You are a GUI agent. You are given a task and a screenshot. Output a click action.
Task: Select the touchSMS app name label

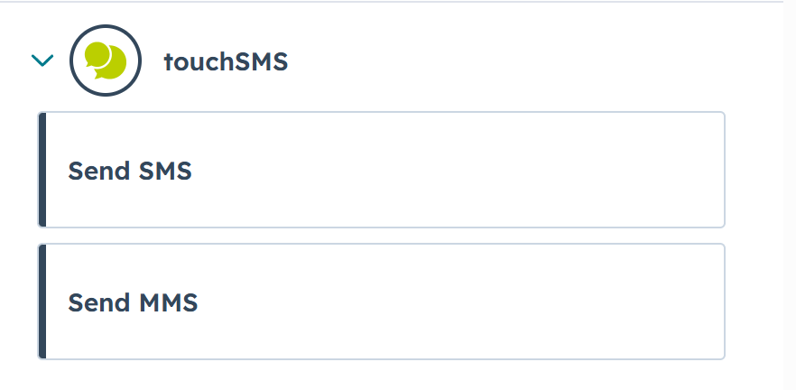tap(226, 61)
